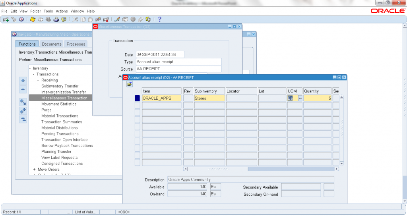This screenshot has width=407, height=216.
Task: Select the second row record indicator
Action: pos(138,105)
